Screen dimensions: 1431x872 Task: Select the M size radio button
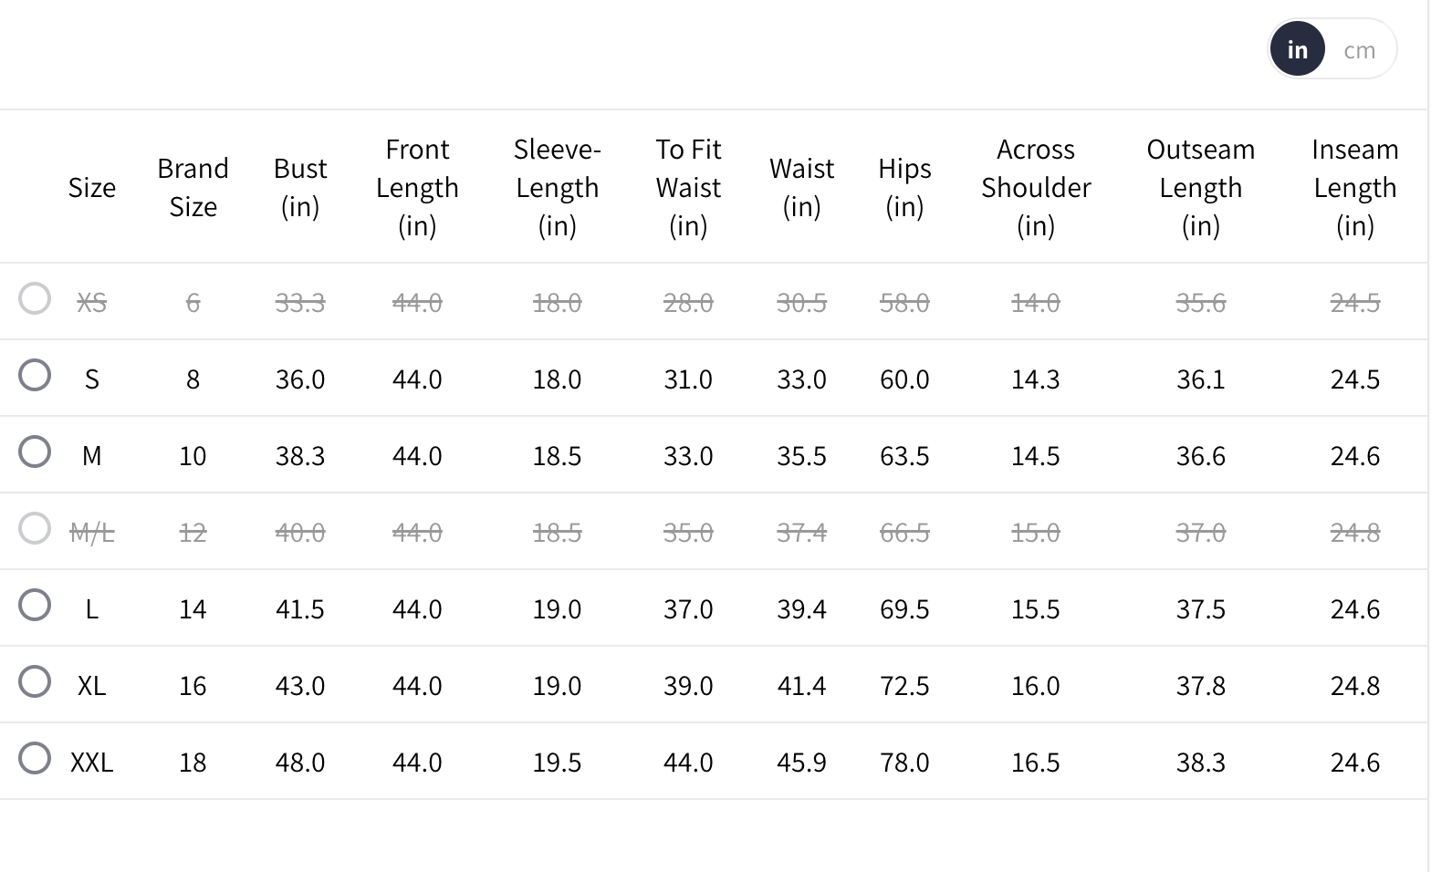35,452
